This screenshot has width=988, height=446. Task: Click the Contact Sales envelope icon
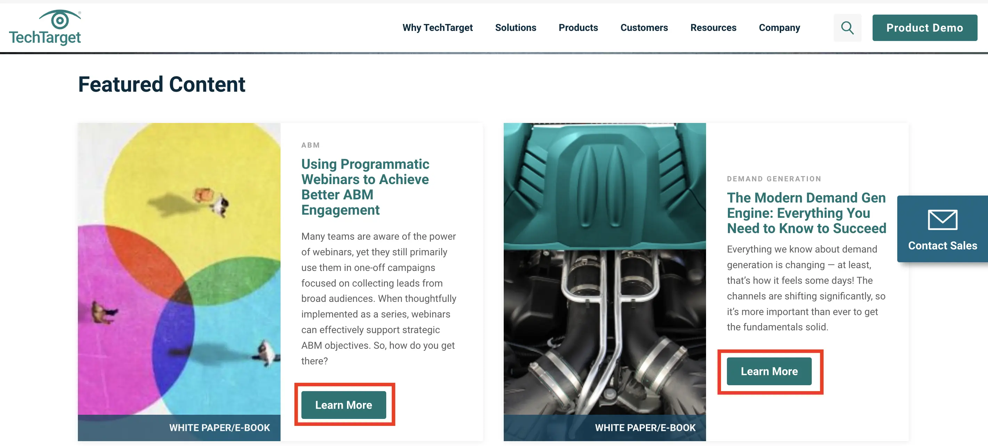coord(942,220)
